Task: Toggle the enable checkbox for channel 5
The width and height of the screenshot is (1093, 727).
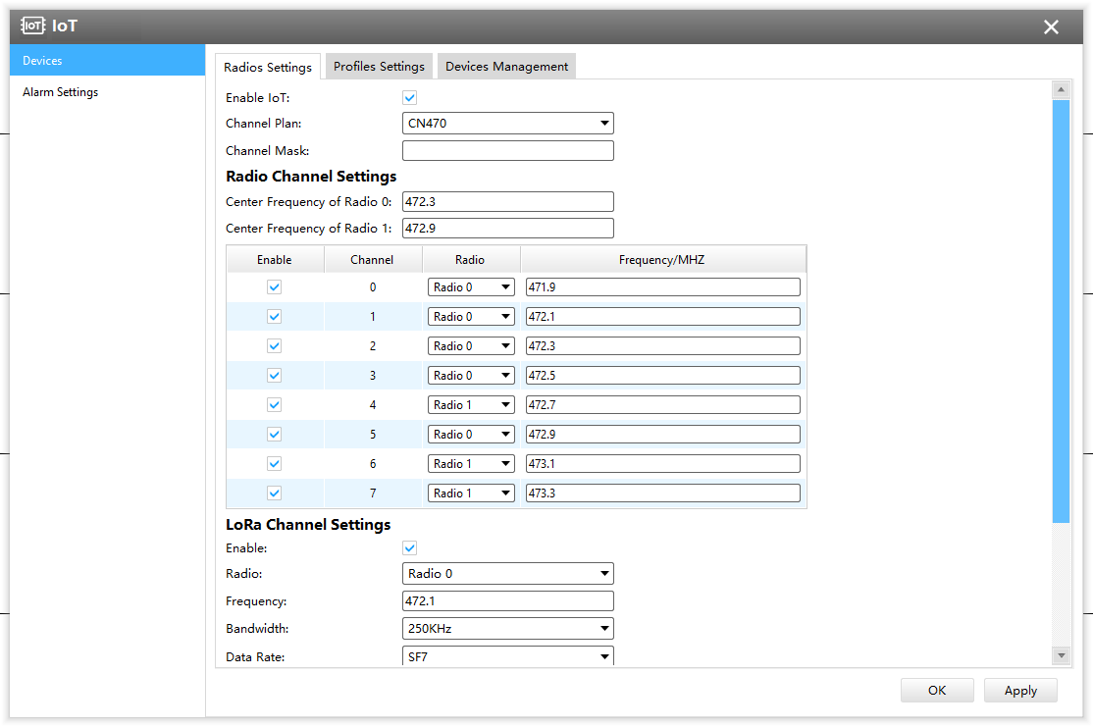Action: pos(274,435)
